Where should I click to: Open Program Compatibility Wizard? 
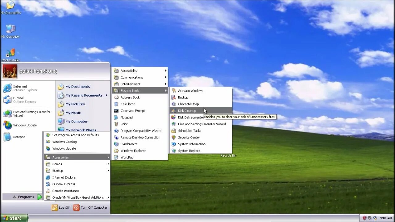tap(140, 131)
